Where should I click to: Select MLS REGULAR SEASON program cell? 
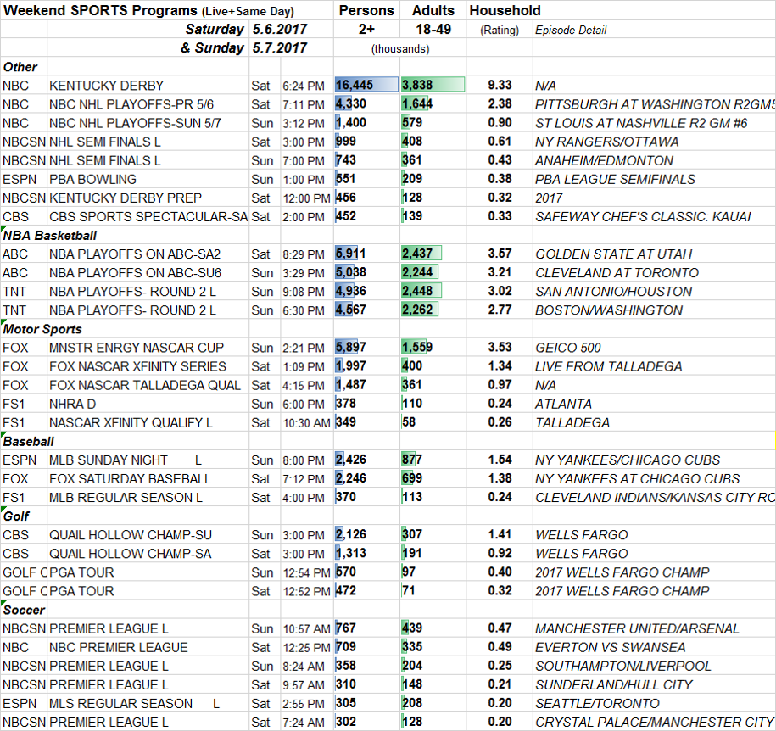148,704
